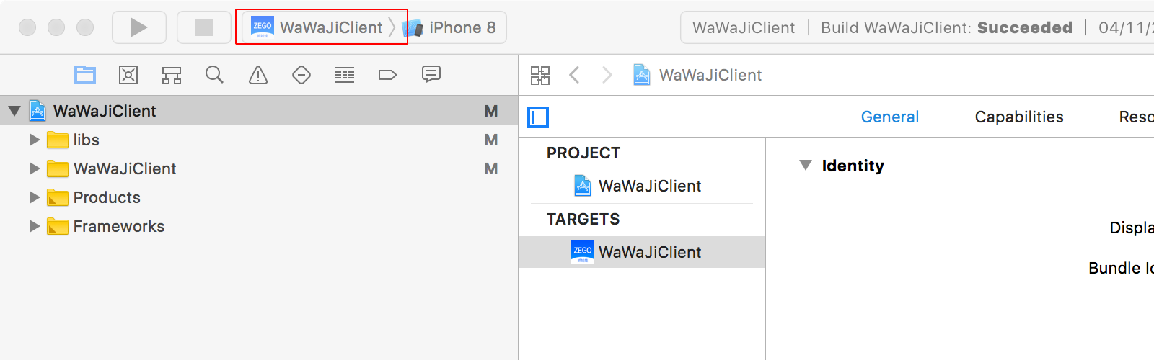Open the Breakpoint navigator tag icon
Viewport: 1154px width, 360px height.
click(x=388, y=75)
